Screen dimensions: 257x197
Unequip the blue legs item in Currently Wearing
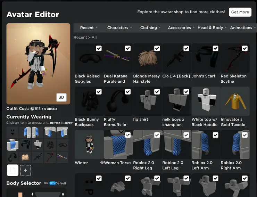click(x=56, y=132)
